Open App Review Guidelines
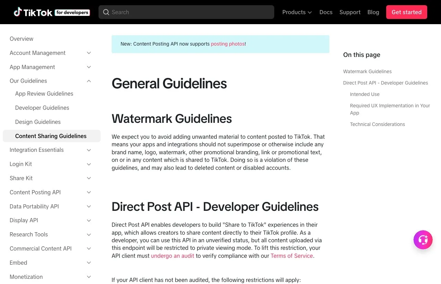 [44, 94]
